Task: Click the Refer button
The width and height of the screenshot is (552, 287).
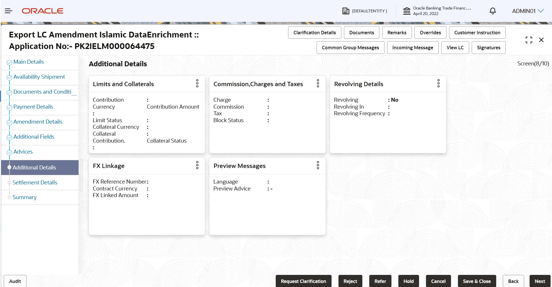Action: [x=380, y=281]
